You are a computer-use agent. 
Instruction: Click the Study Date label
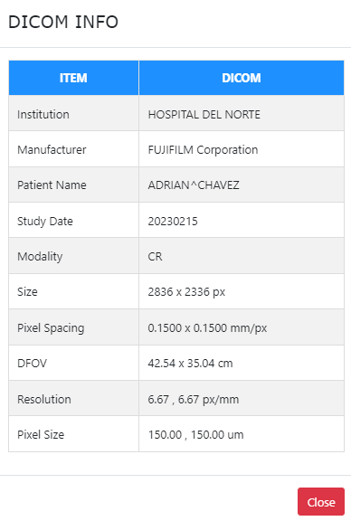45,222
